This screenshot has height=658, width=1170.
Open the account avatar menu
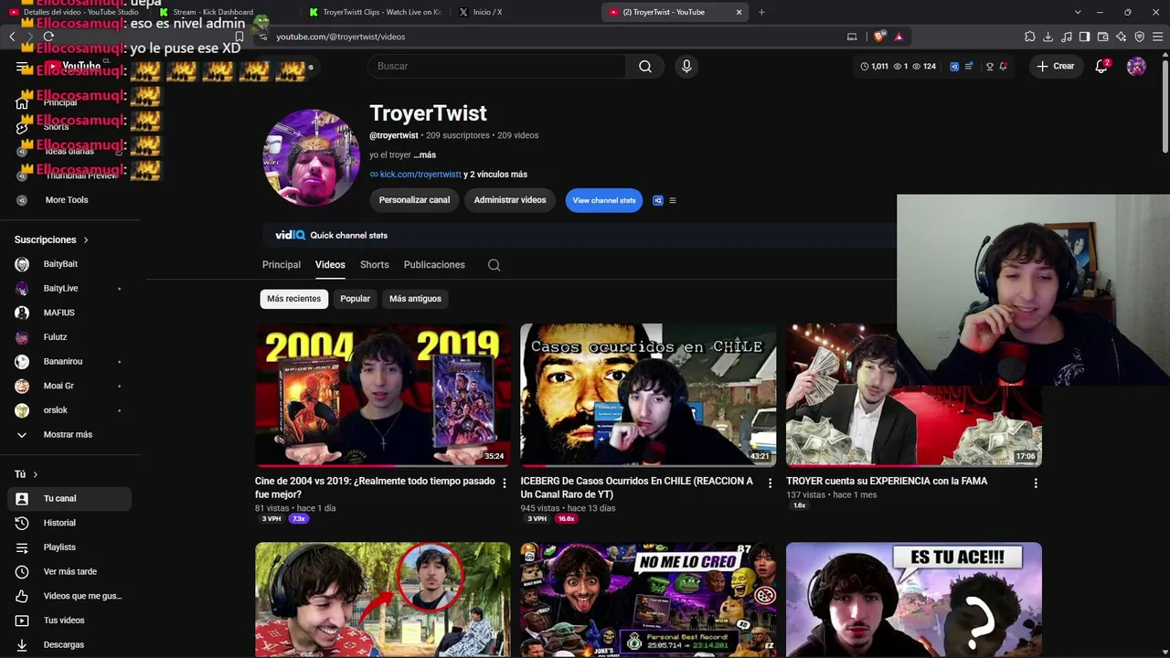point(1136,66)
